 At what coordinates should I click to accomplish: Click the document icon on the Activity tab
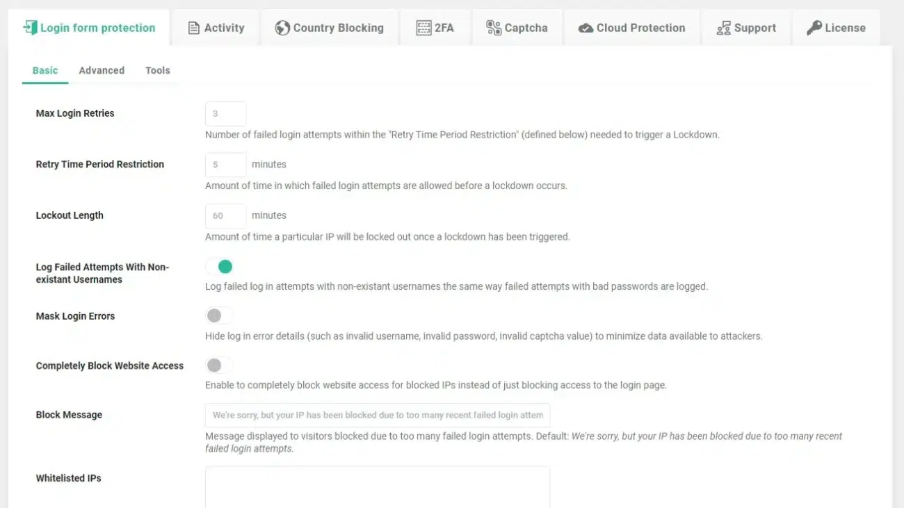193,27
